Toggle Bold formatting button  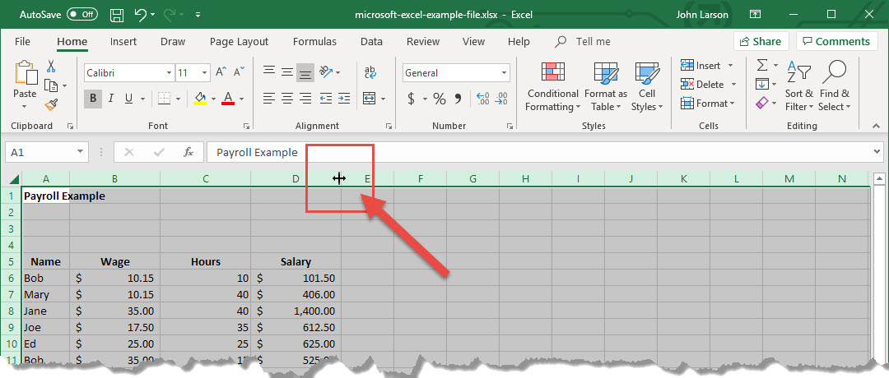(93, 99)
